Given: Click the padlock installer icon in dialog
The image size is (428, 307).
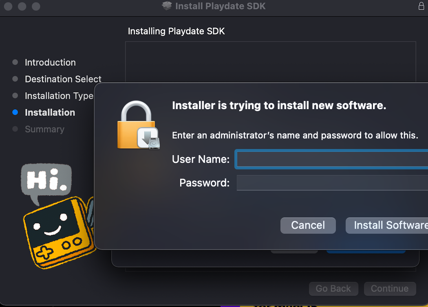Looking at the screenshot, I should [139, 125].
